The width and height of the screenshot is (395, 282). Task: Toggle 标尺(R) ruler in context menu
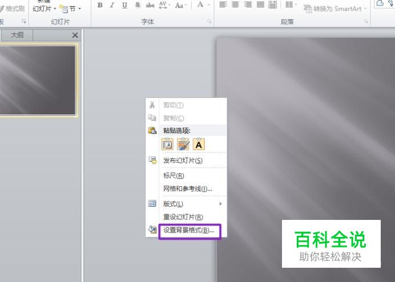(186, 175)
